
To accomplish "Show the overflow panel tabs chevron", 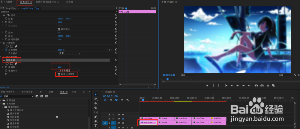I will (x=89, y=92).
